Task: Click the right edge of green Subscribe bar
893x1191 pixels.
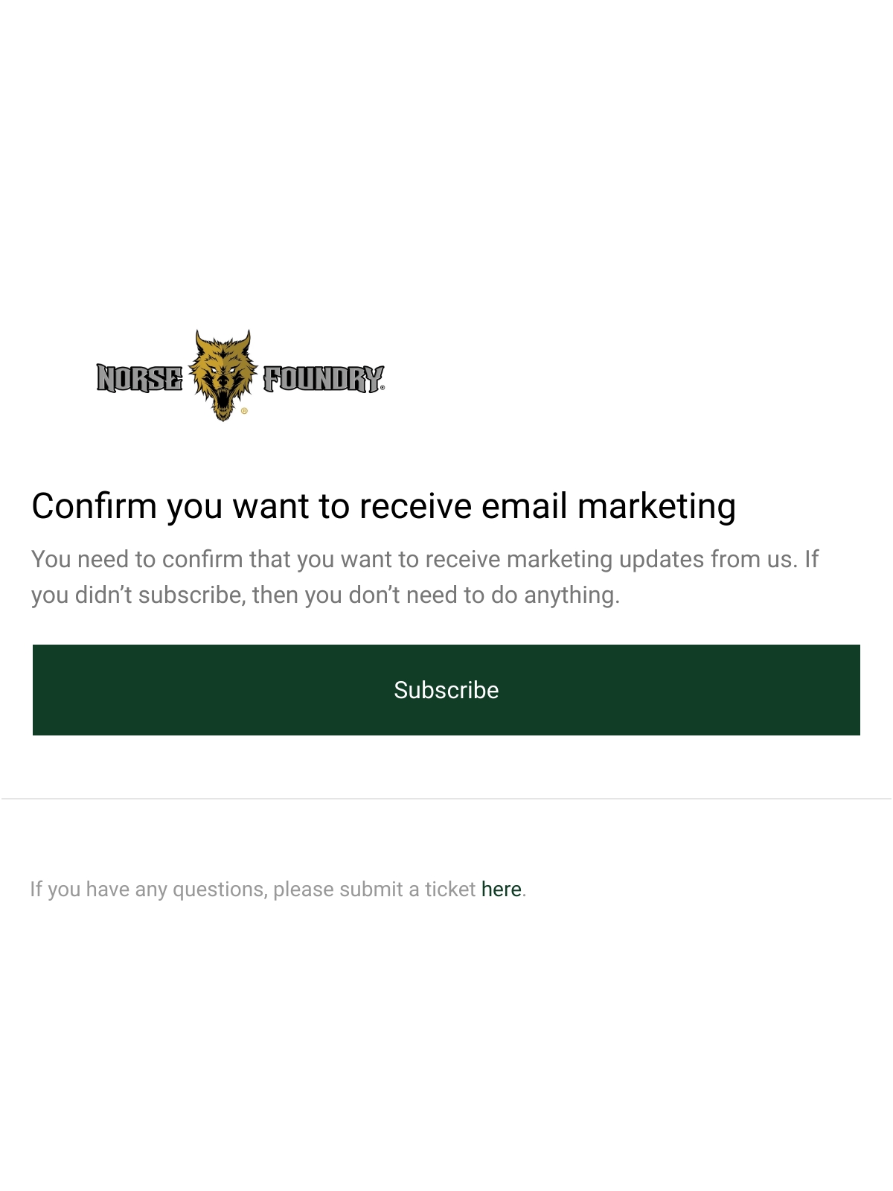Action: (857, 690)
